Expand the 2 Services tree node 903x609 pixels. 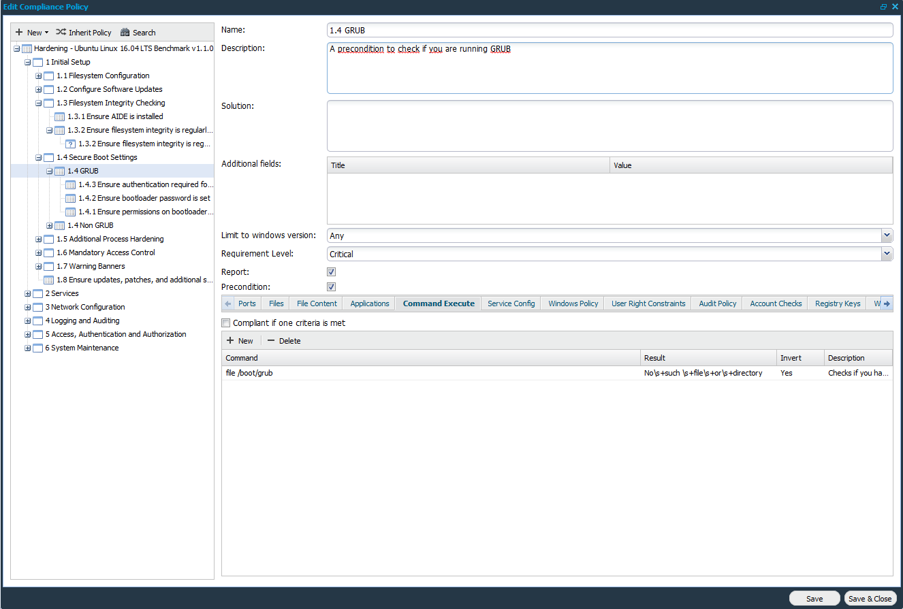coord(28,293)
